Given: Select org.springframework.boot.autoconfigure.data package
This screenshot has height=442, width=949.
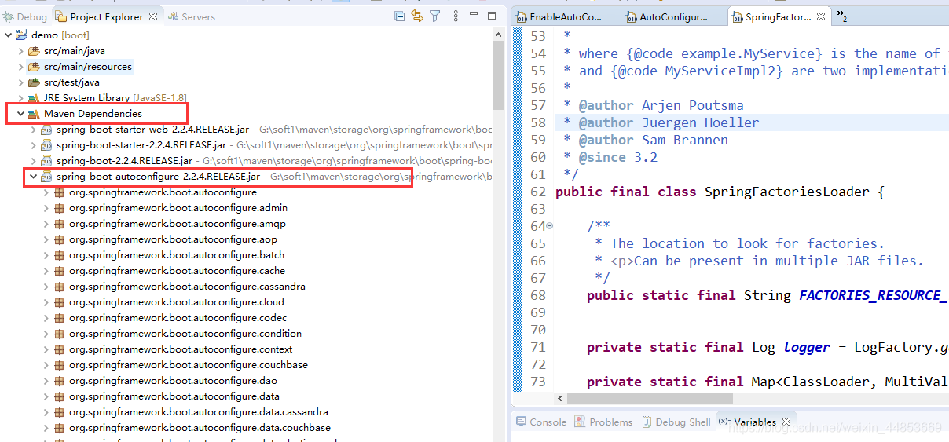Looking at the screenshot, I should 174,396.
